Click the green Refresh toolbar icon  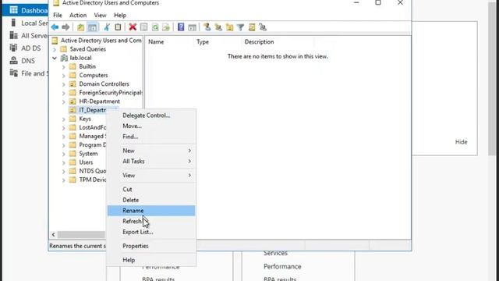click(x=155, y=27)
